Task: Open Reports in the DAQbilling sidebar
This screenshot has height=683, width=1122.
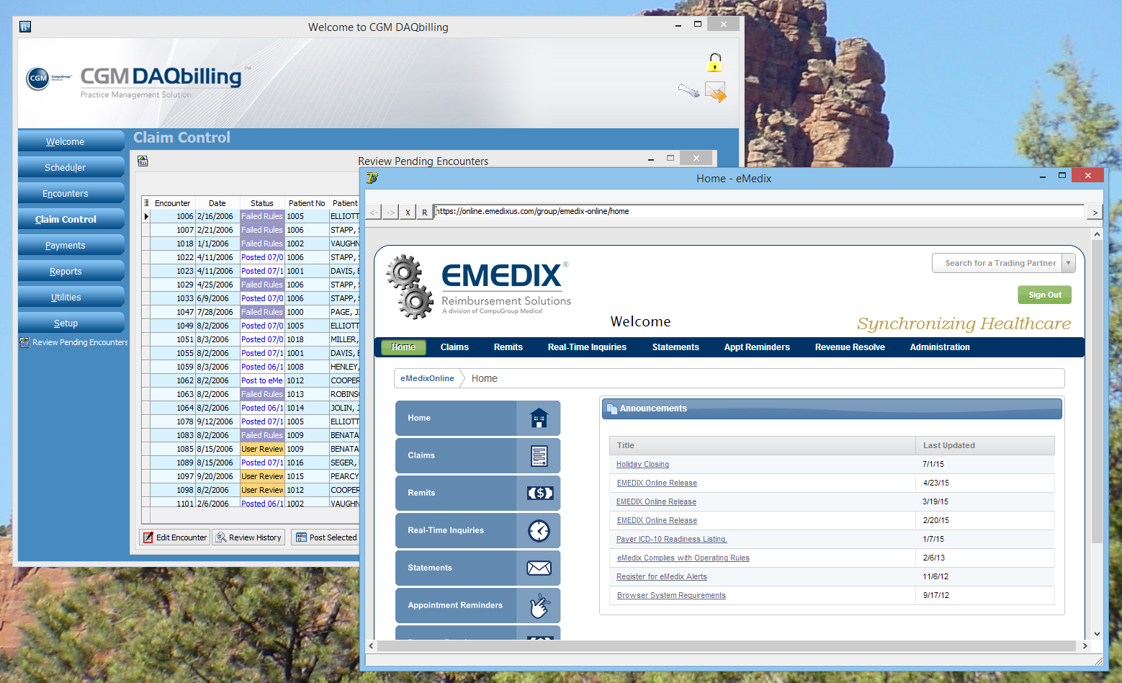Action: (71, 271)
